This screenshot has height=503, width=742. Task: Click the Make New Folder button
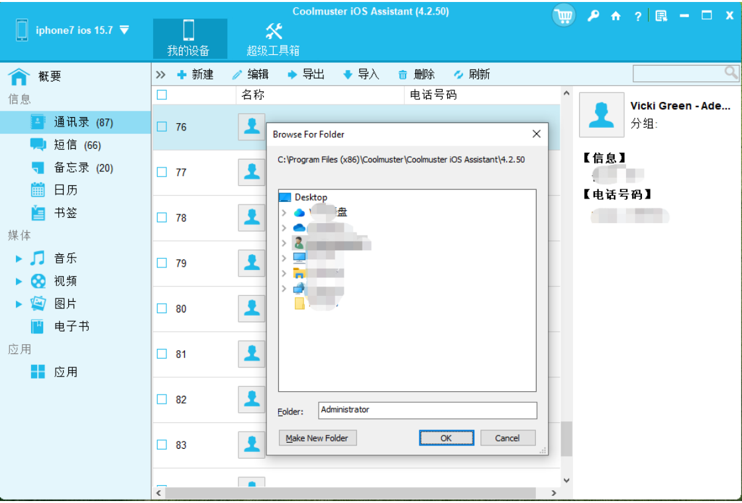click(317, 437)
